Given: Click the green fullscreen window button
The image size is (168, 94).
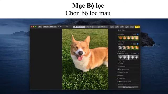Looking at the screenshot, I should pyautogui.click(x=36, y=27).
